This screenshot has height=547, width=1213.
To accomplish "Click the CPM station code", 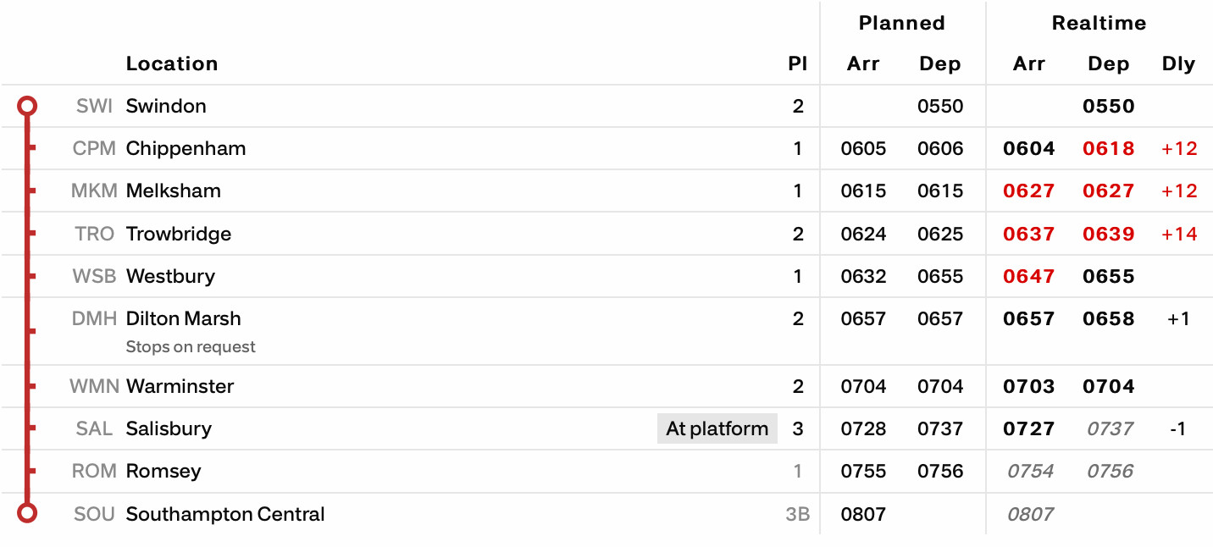I will tap(94, 148).
